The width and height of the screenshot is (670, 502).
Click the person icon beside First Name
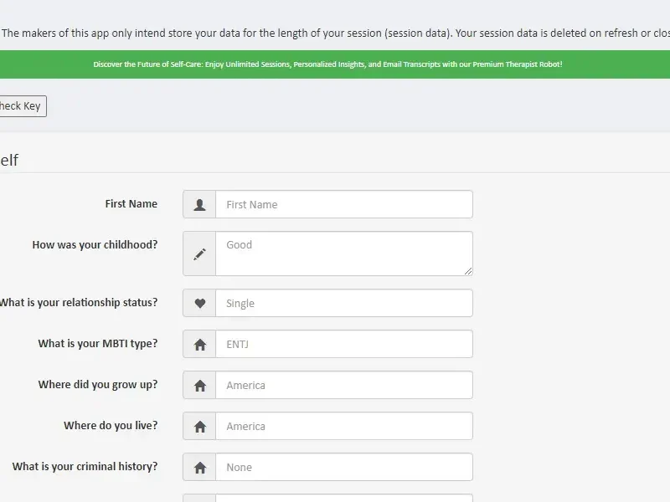click(x=199, y=204)
